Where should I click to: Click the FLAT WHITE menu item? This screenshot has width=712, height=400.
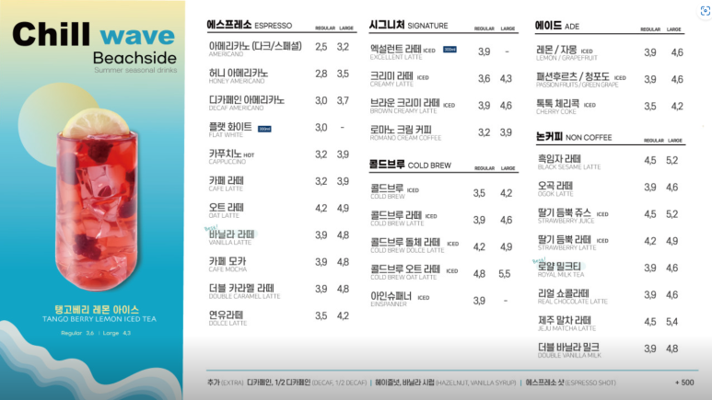point(230,130)
